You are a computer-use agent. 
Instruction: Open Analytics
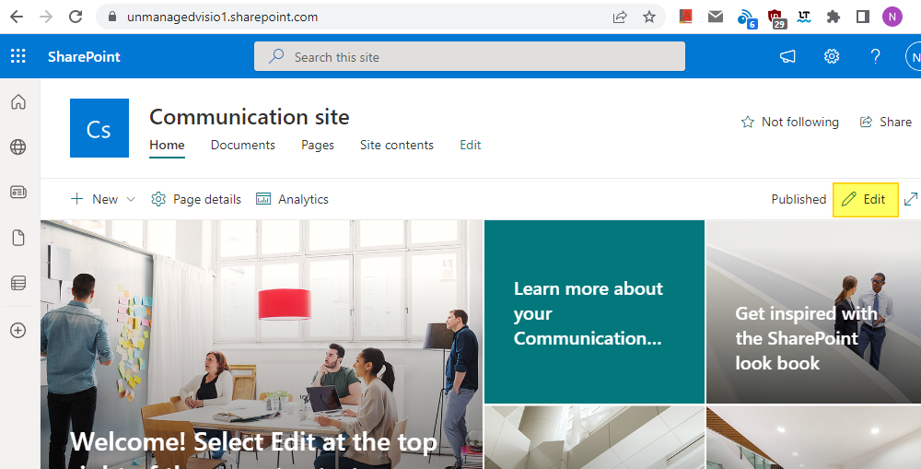292,199
